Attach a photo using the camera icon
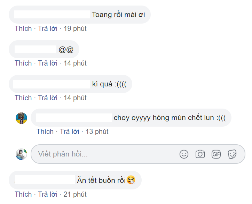252x204 pixels. coord(200,154)
